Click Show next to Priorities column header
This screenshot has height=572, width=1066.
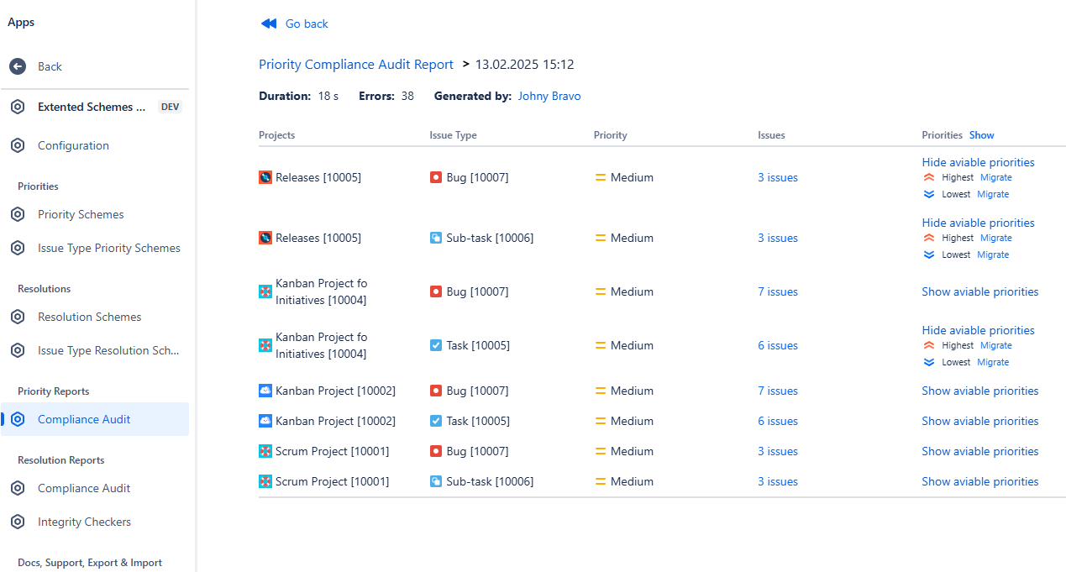coord(981,135)
